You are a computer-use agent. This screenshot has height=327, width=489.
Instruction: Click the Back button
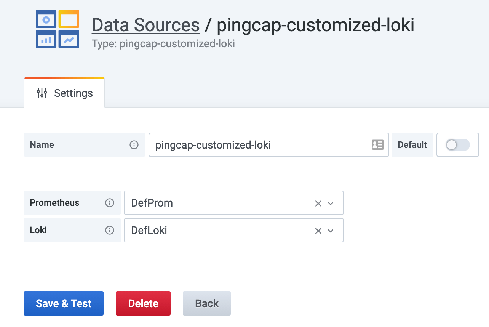(x=207, y=303)
